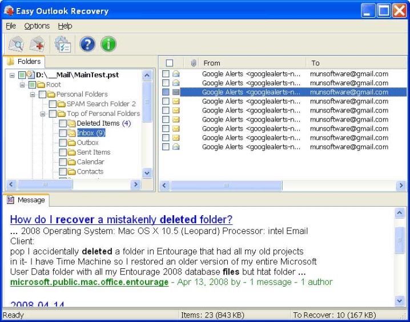Collapse the Personal Folders node
The image size is (410, 322).
point(33,94)
